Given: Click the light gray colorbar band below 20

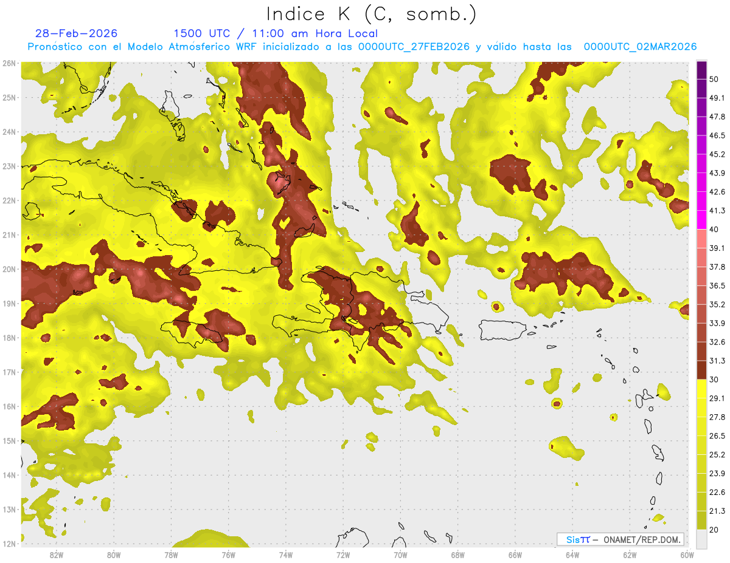Looking at the screenshot, I should (701, 540).
